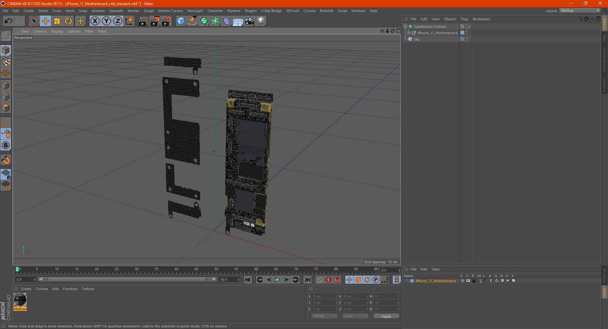Open the Sculpt menu

[x=149, y=11]
